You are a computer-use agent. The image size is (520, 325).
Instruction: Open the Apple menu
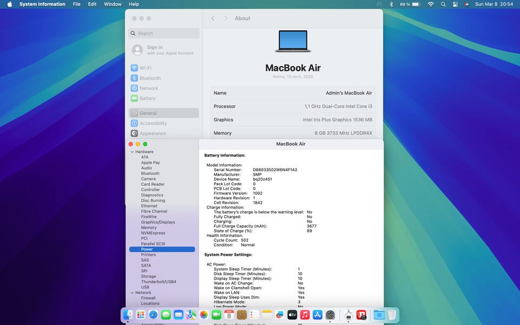pos(10,4)
